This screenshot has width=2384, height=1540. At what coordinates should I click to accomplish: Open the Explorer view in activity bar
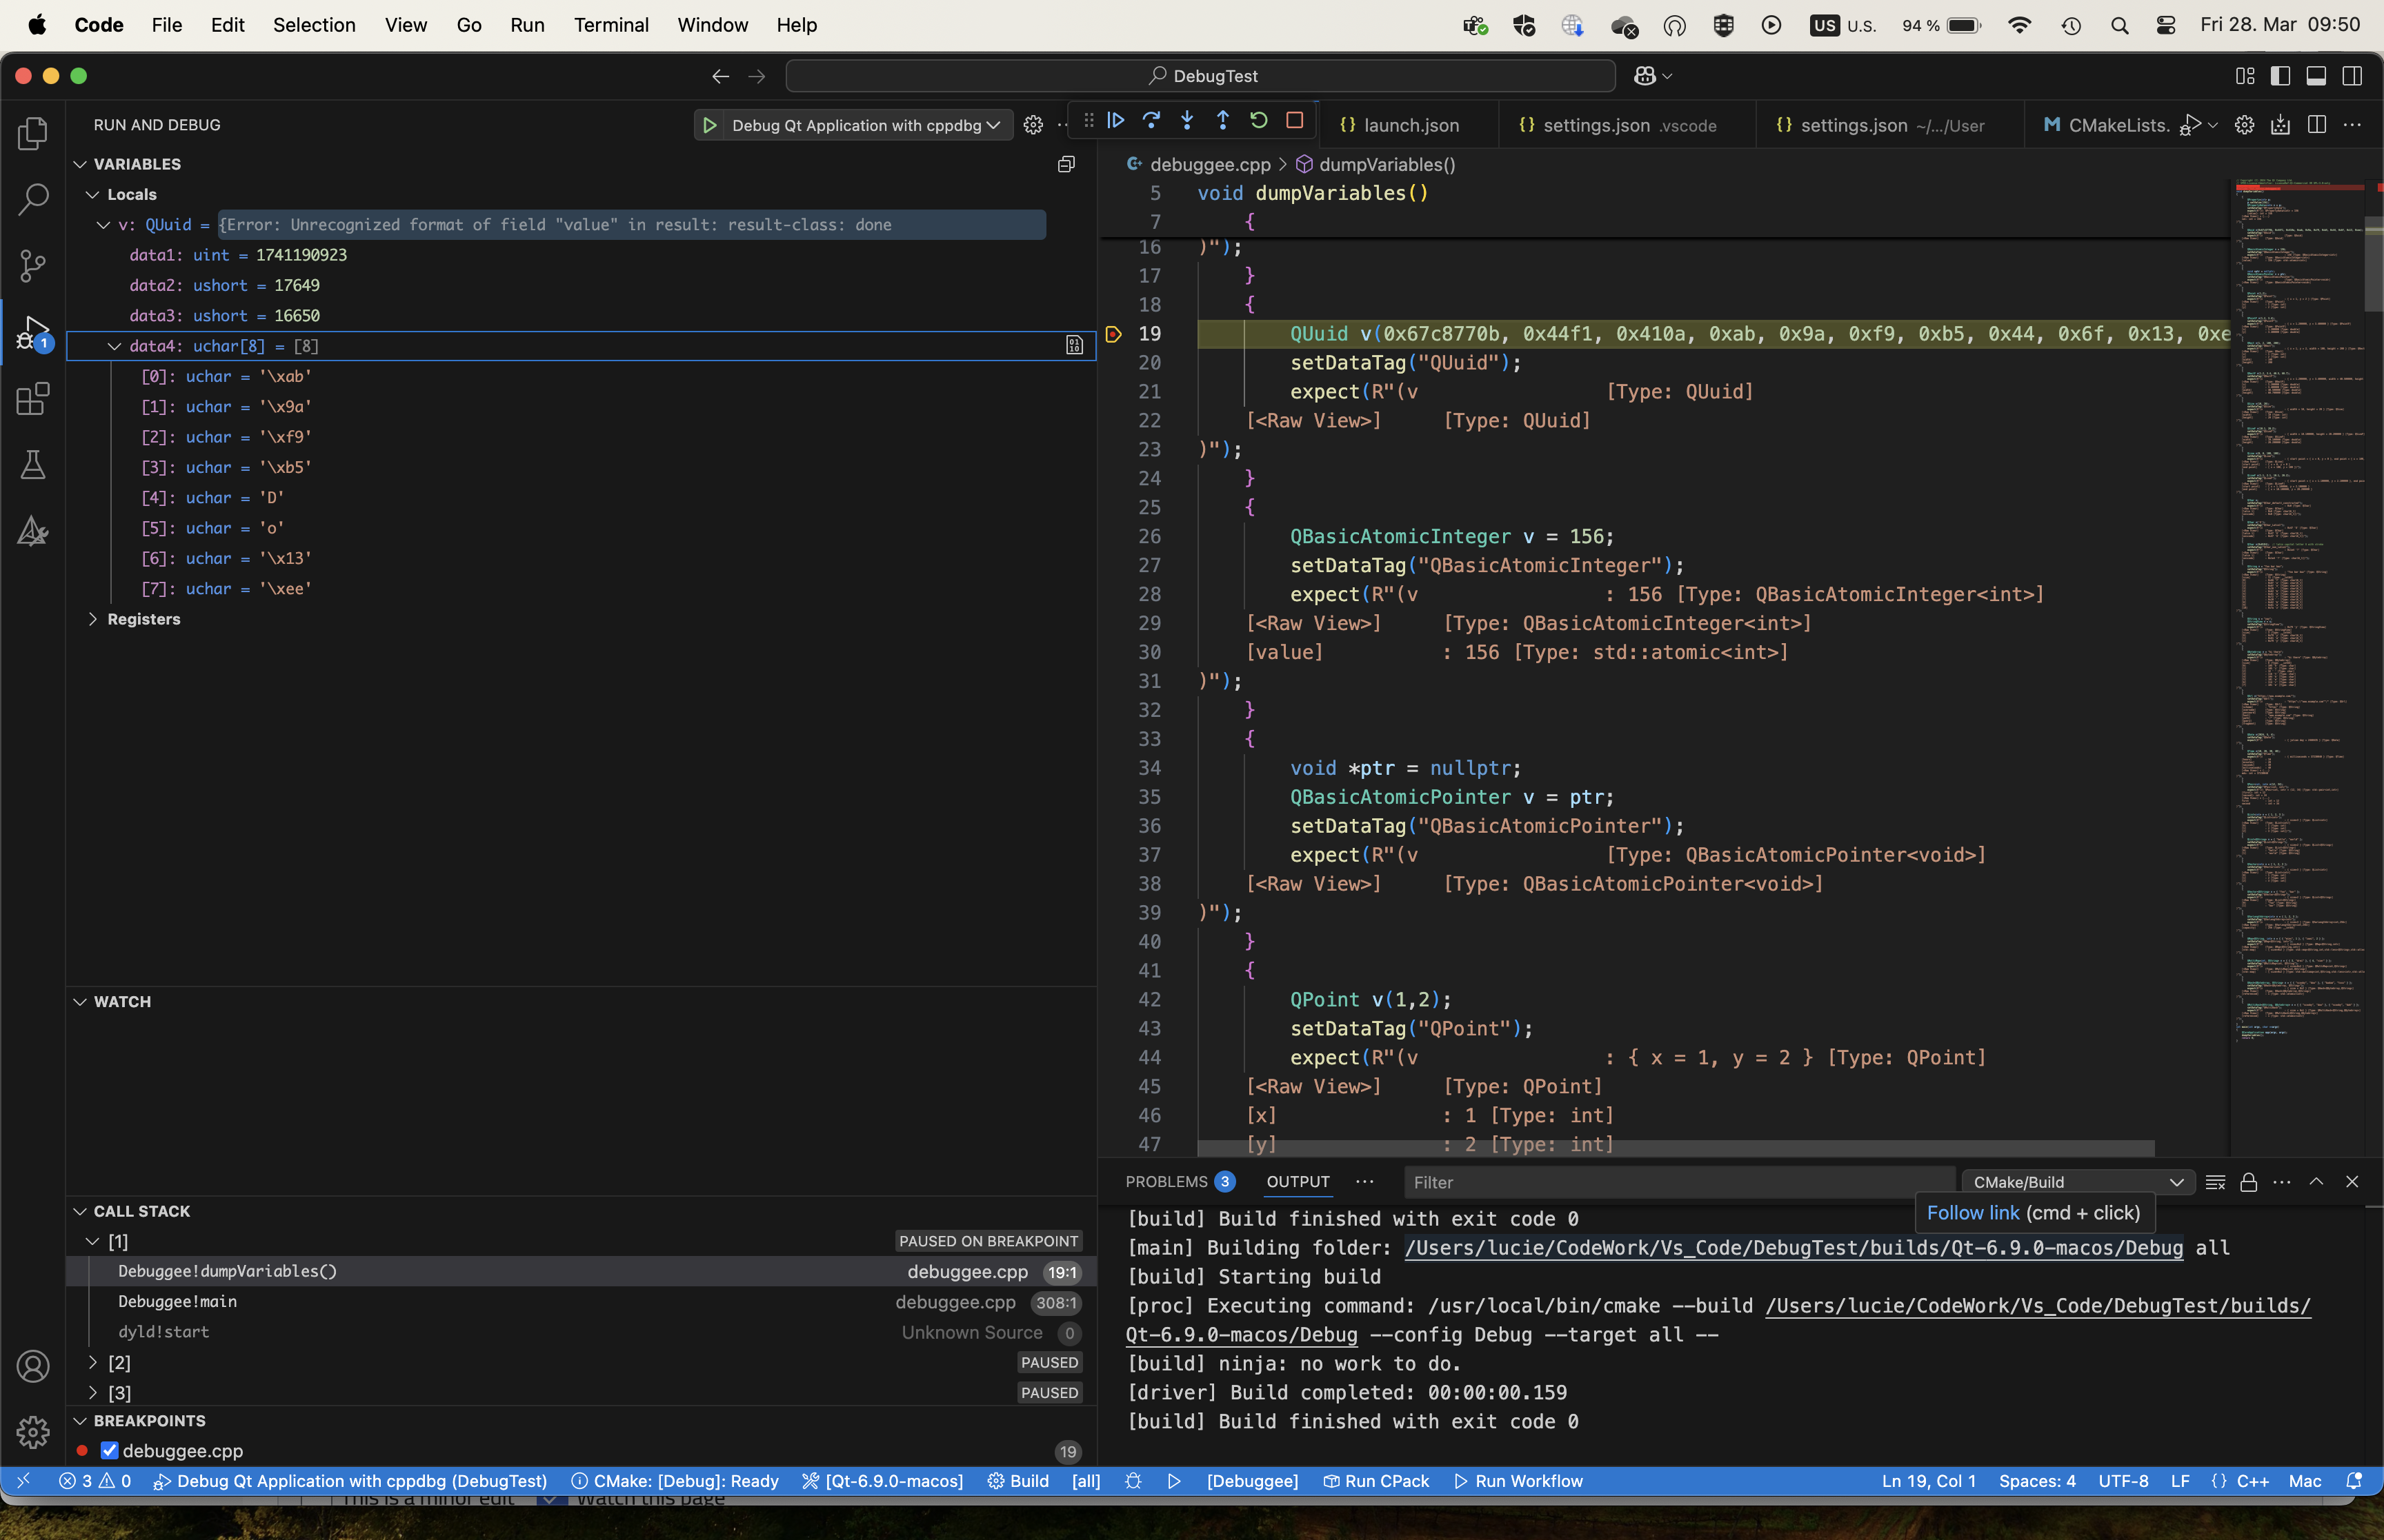33,133
